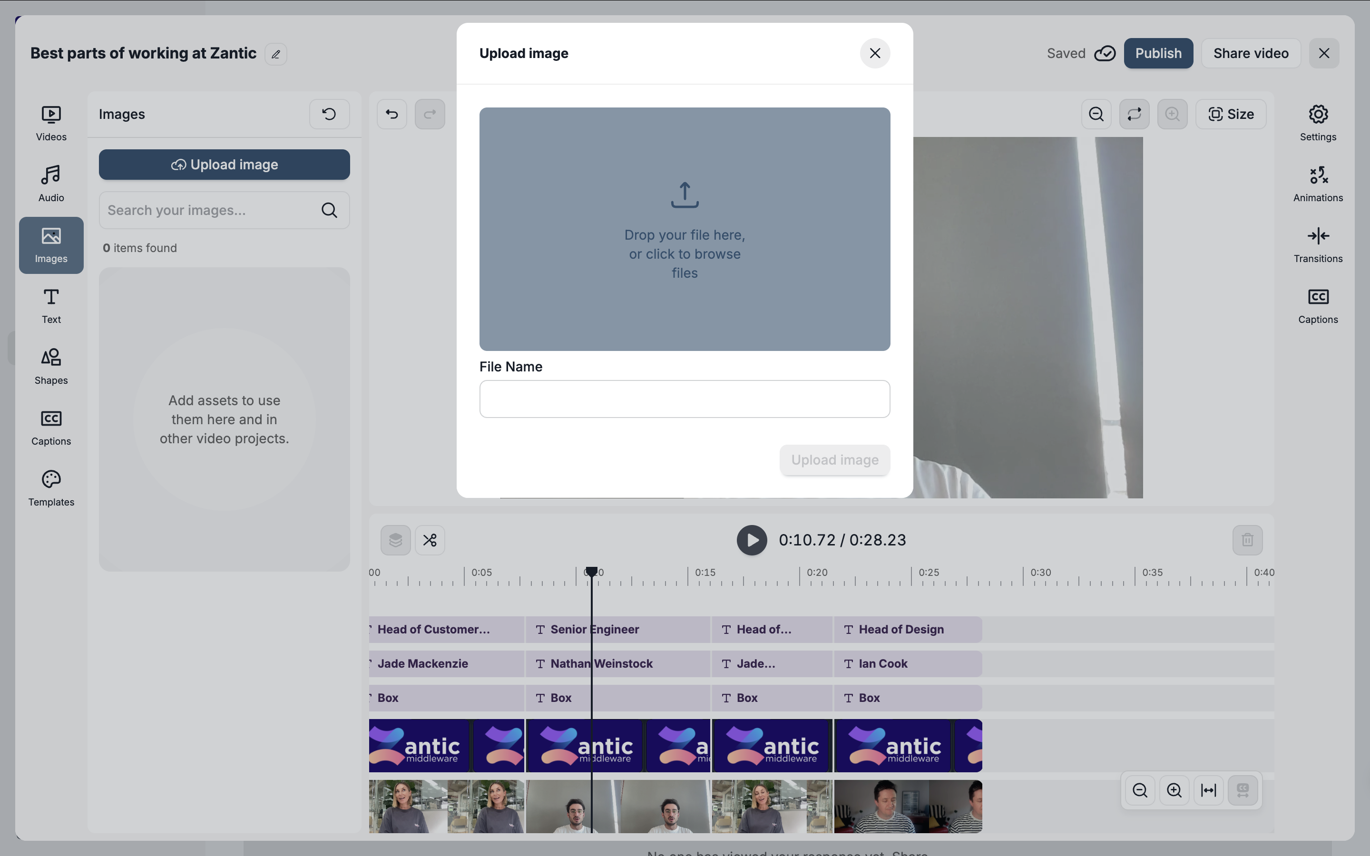Close the Upload image dialog
The width and height of the screenshot is (1370, 856).
[x=875, y=53]
